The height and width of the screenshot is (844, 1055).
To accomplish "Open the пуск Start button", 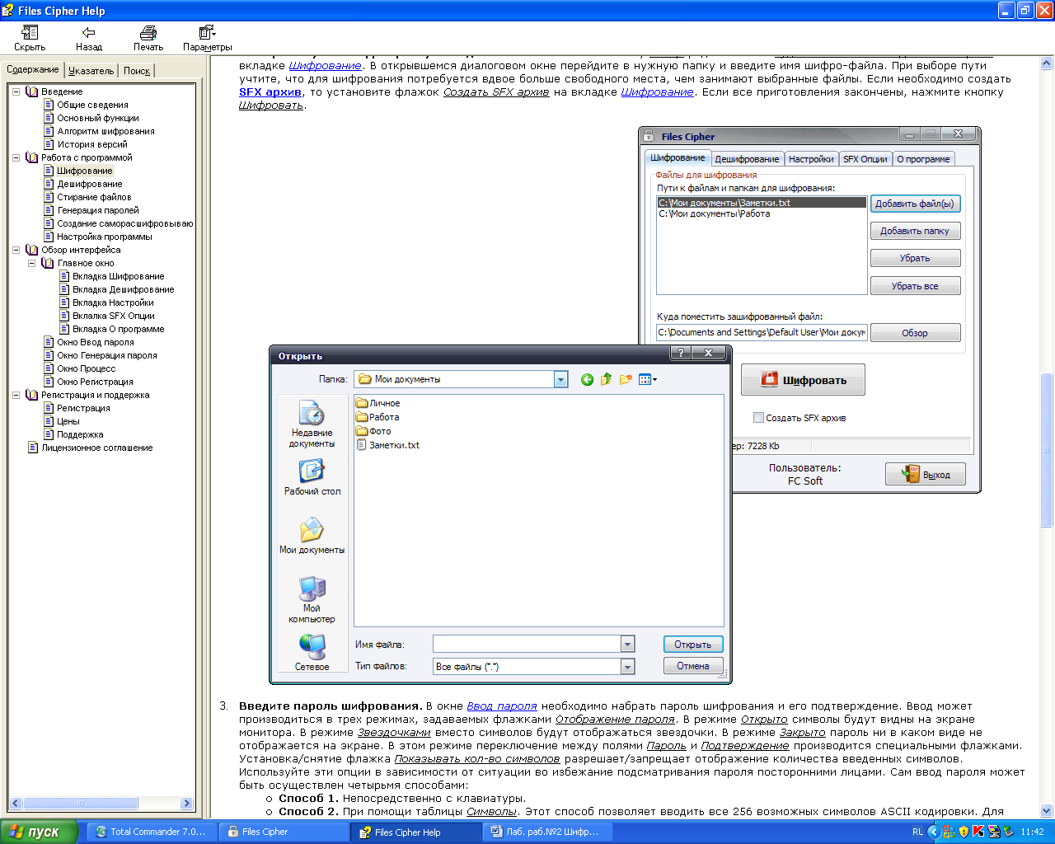I will click(39, 832).
